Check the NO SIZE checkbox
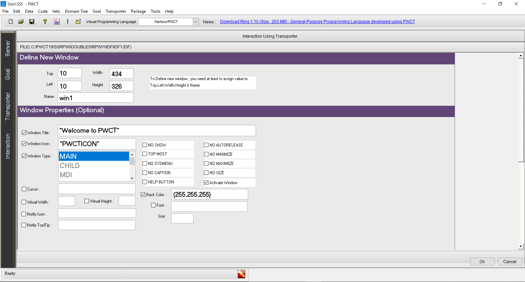 click(206, 173)
